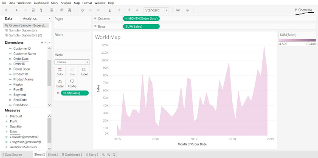318x158 pixels.
Task: Open the Tableau start page logo icon
Action: coord(6,10)
